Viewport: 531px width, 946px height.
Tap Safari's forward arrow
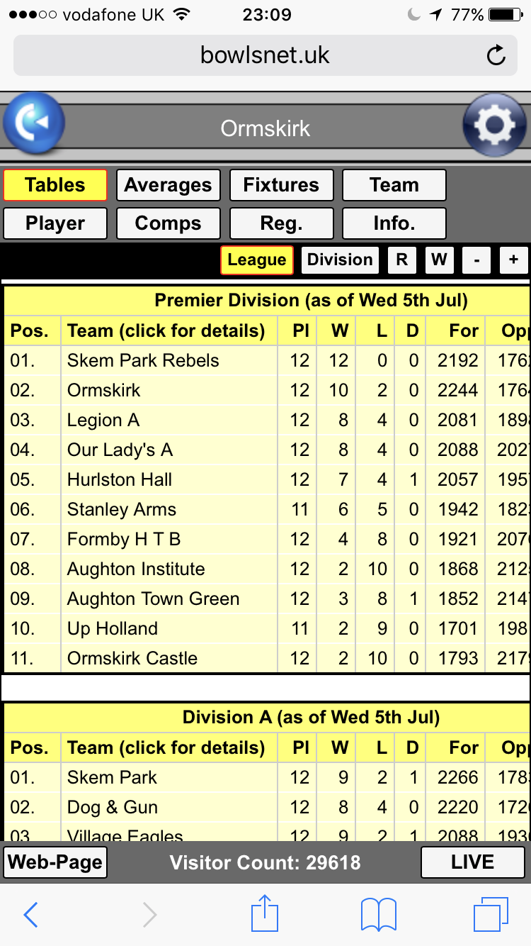pyautogui.click(x=149, y=915)
